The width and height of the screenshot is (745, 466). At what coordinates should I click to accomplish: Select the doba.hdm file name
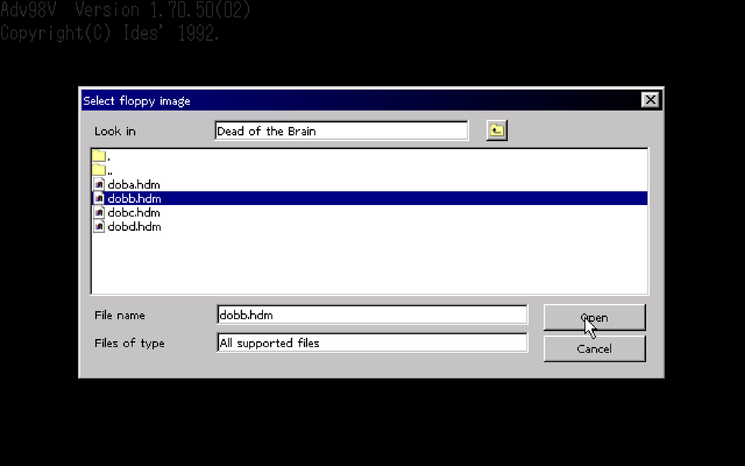coord(134,185)
